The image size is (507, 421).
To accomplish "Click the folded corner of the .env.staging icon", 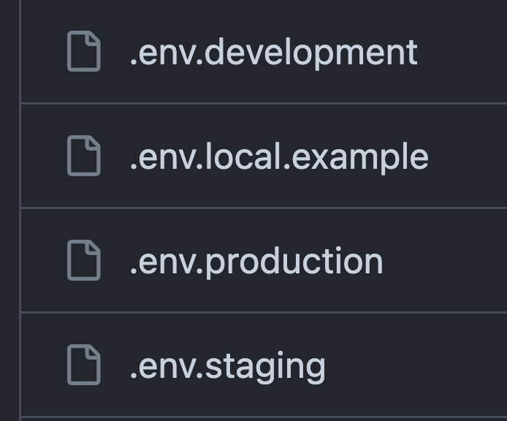I will pos(93,352).
